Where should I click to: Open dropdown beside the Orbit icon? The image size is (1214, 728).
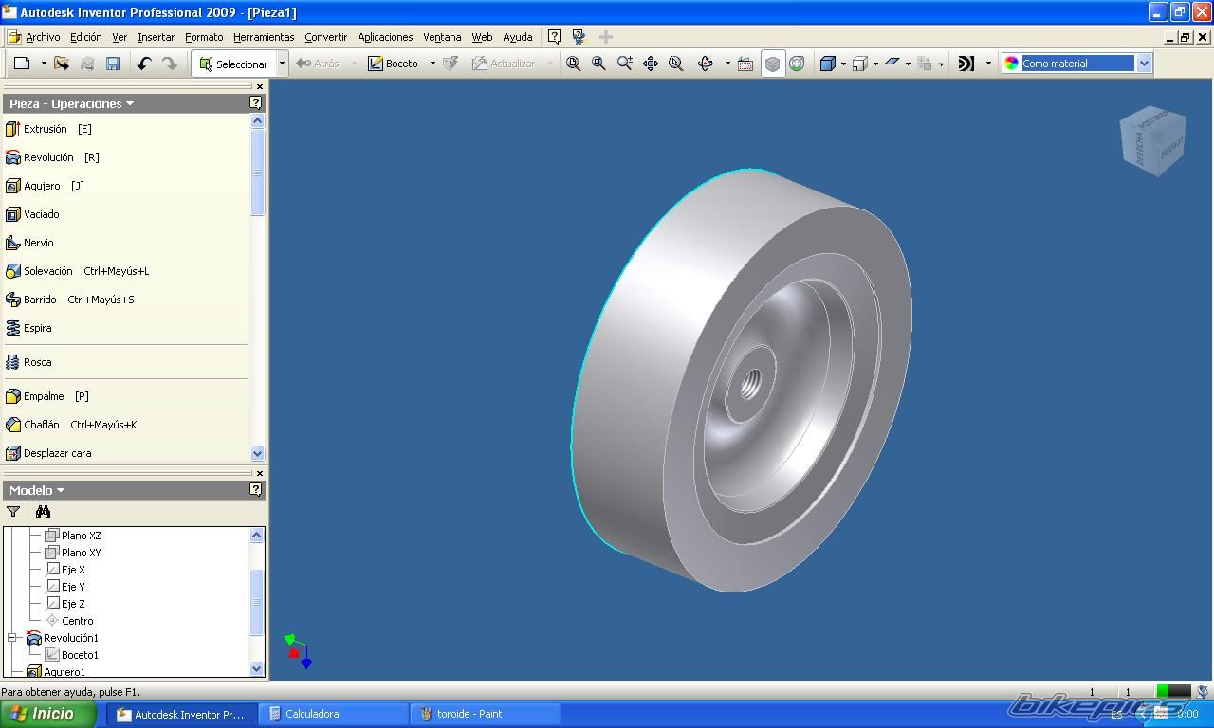tap(727, 64)
